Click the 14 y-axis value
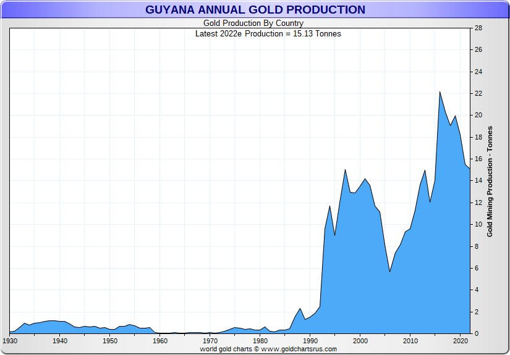This screenshot has height=355, width=510. coord(478,180)
